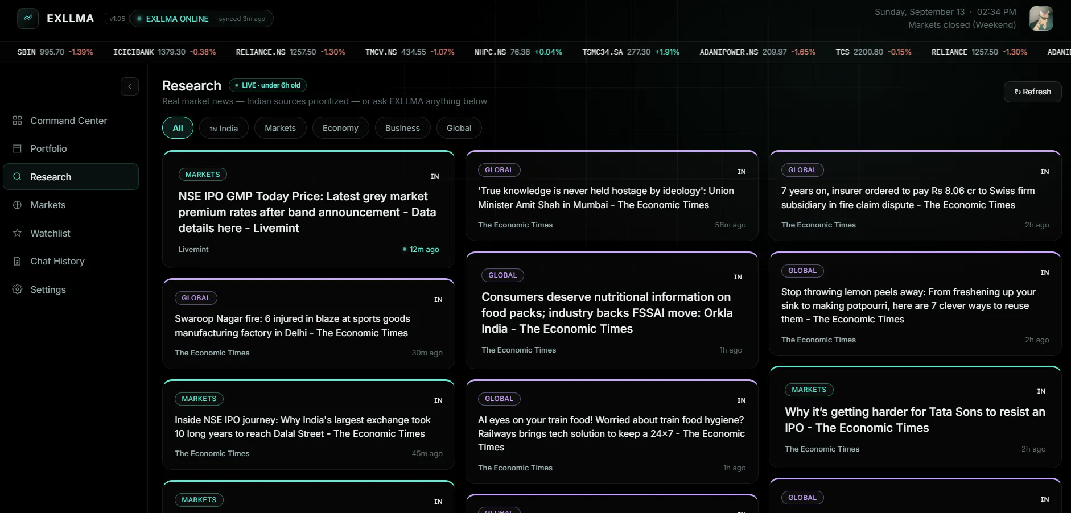Collapse the sidebar with the chevron button
1071x513 pixels.
pyautogui.click(x=130, y=86)
